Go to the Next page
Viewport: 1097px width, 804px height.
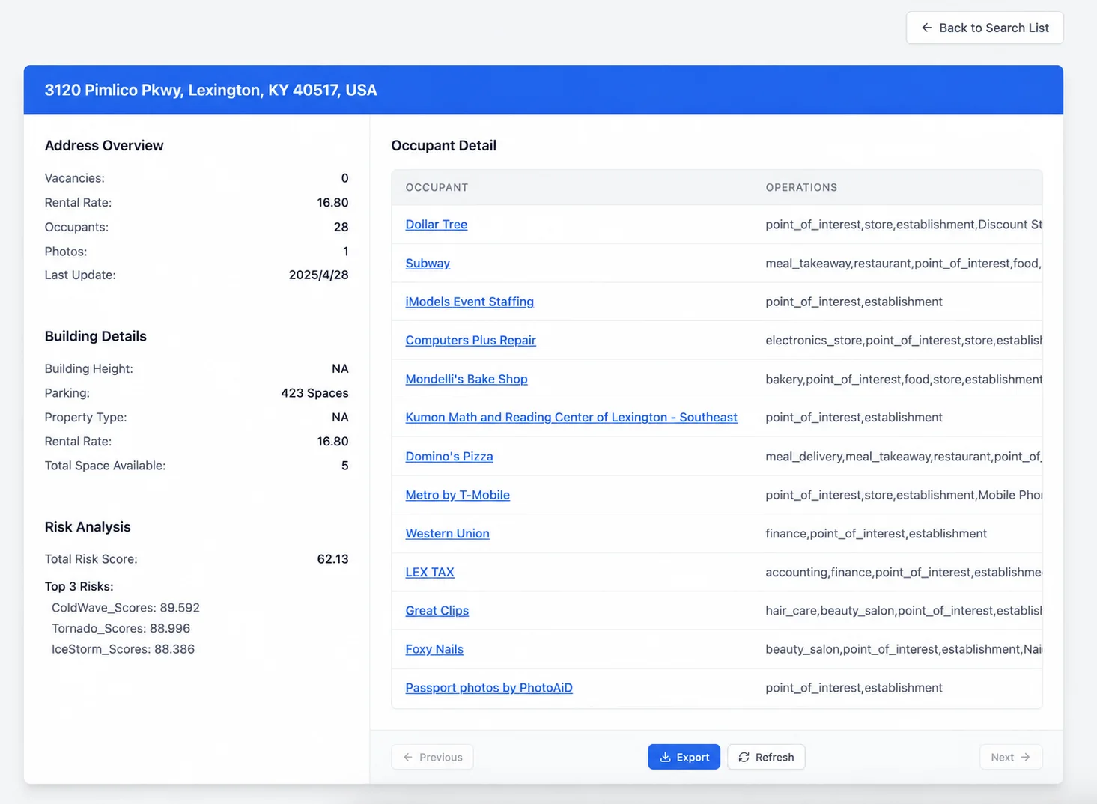pyautogui.click(x=1011, y=757)
